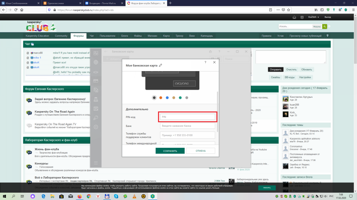
Task: Click the bank name input field
Action: pyautogui.click(x=187, y=126)
